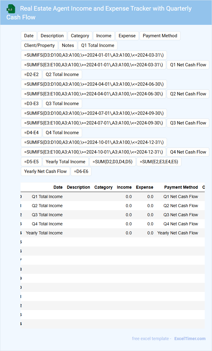Select the Yearly Net Cash Flow tag chip
This screenshot has height=351, width=212.
45,171
